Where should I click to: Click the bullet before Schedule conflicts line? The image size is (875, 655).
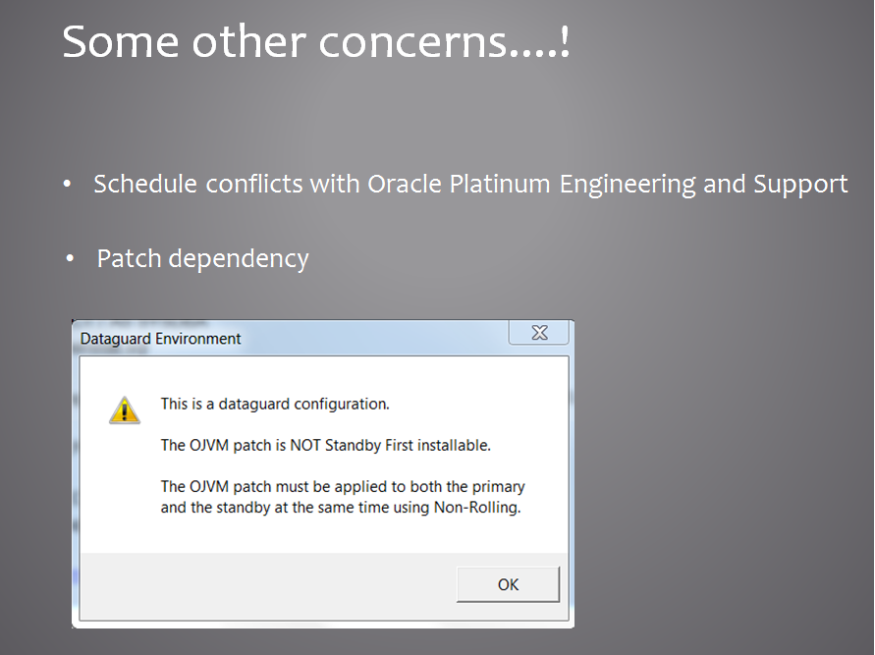(66, 184)
